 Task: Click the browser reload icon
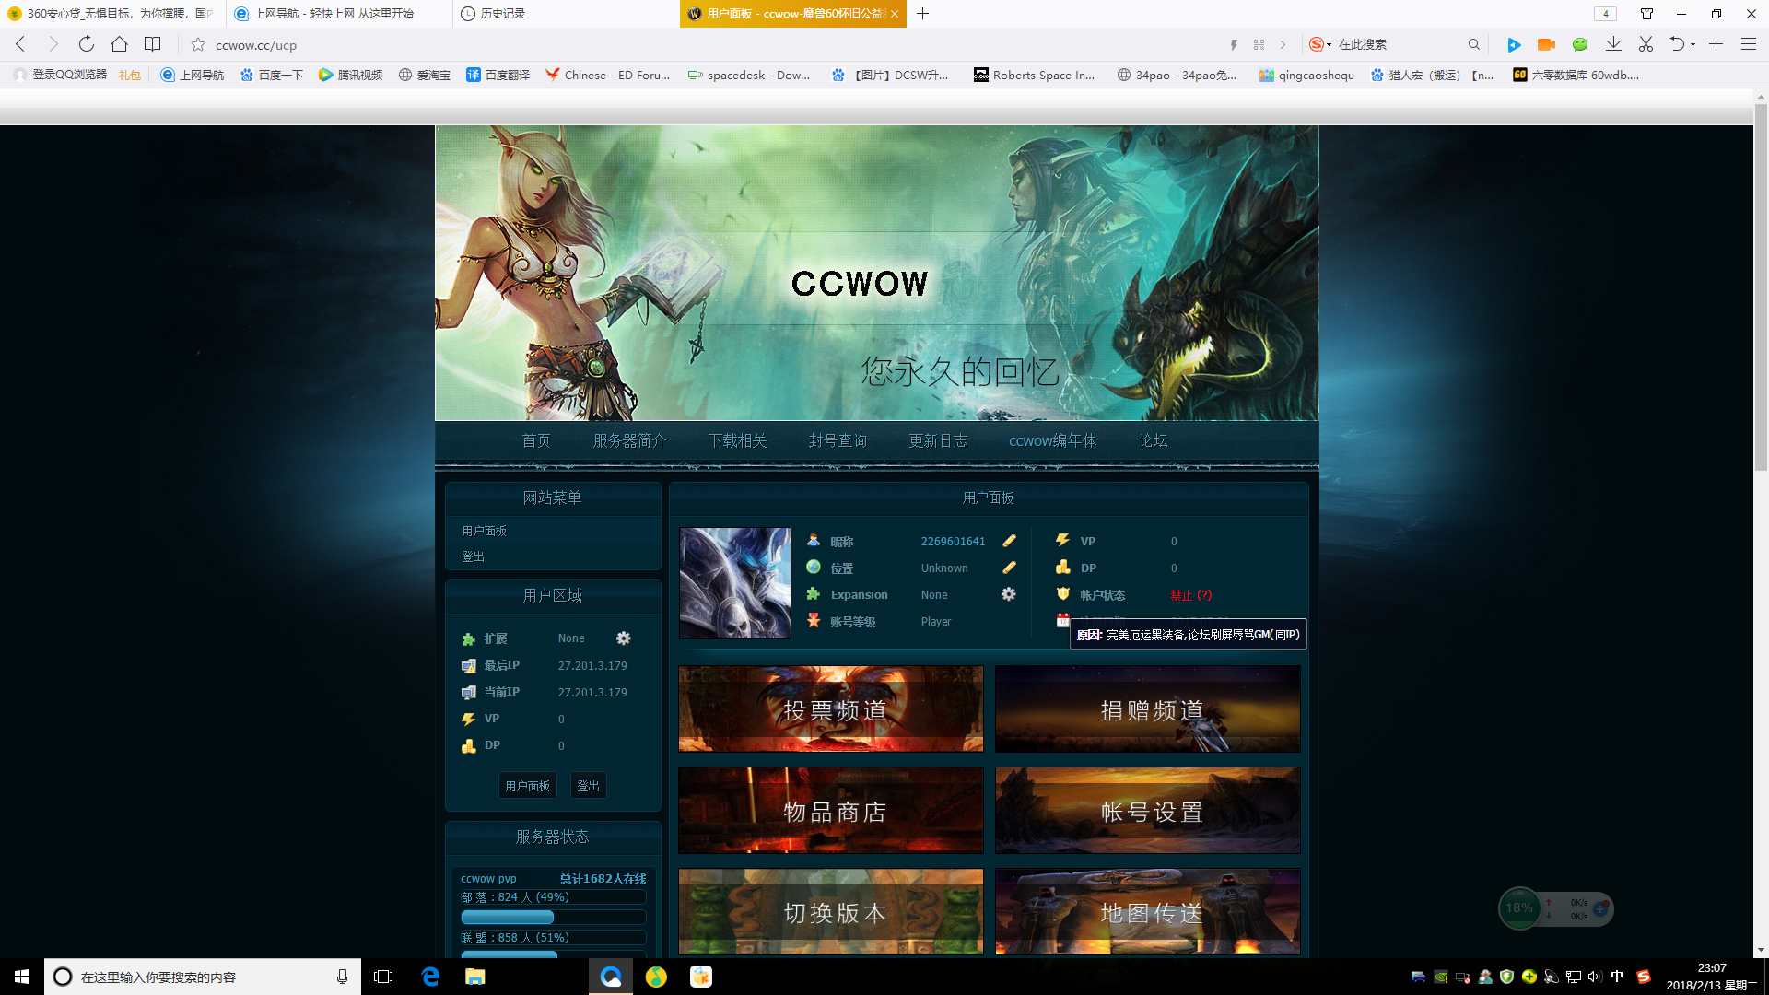pyautogui.click(x=87, y=44)
